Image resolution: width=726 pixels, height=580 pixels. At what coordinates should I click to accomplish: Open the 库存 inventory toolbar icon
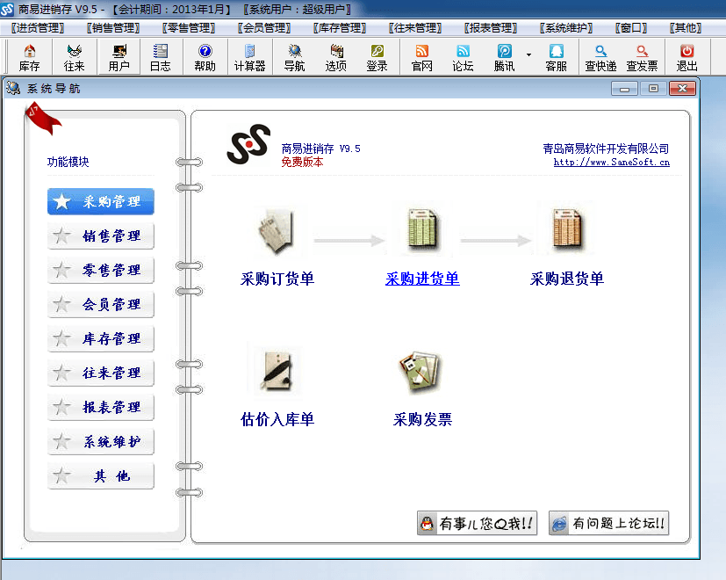coord(29,58)
